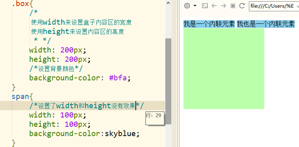Click the editor vertical scrollbar thumb
The image size is (299, 147).
click(x=168, y=81)
